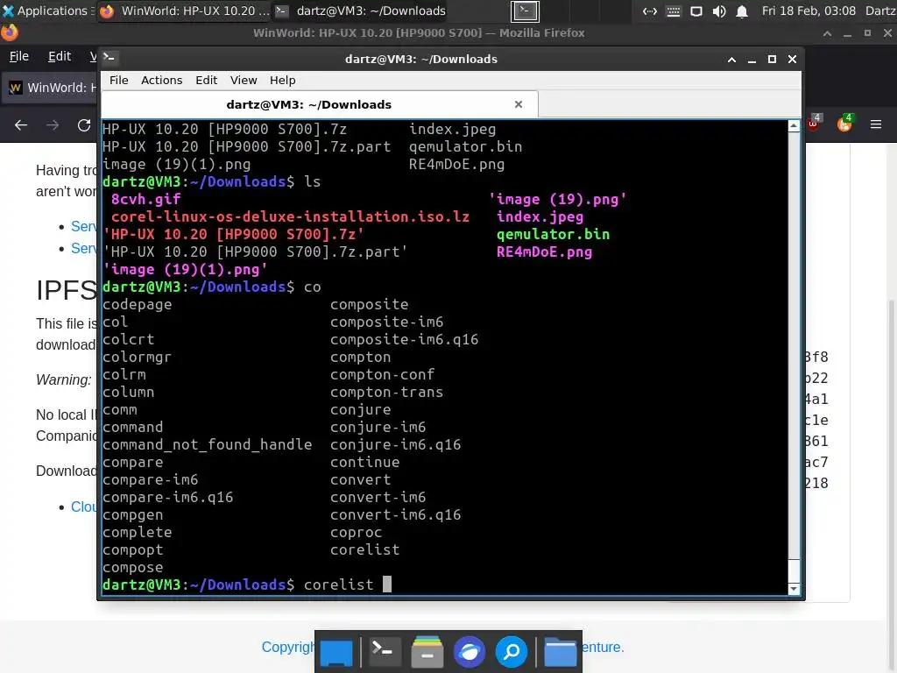
Task: Minimize the terminal window
Action: point(752,60)
